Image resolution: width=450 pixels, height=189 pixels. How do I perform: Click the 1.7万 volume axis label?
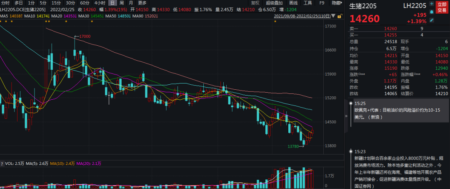(x=330, y=175)
